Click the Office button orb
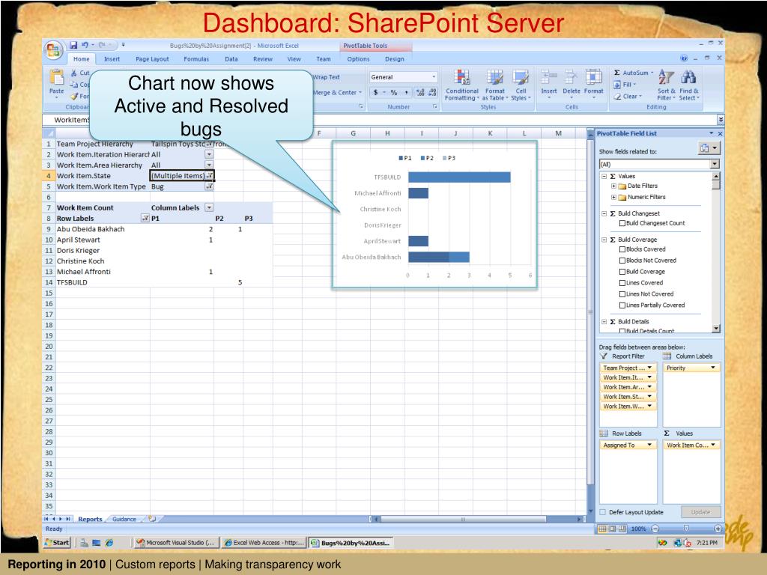Viewport: 767px width, 575px height. coord(53,50)
